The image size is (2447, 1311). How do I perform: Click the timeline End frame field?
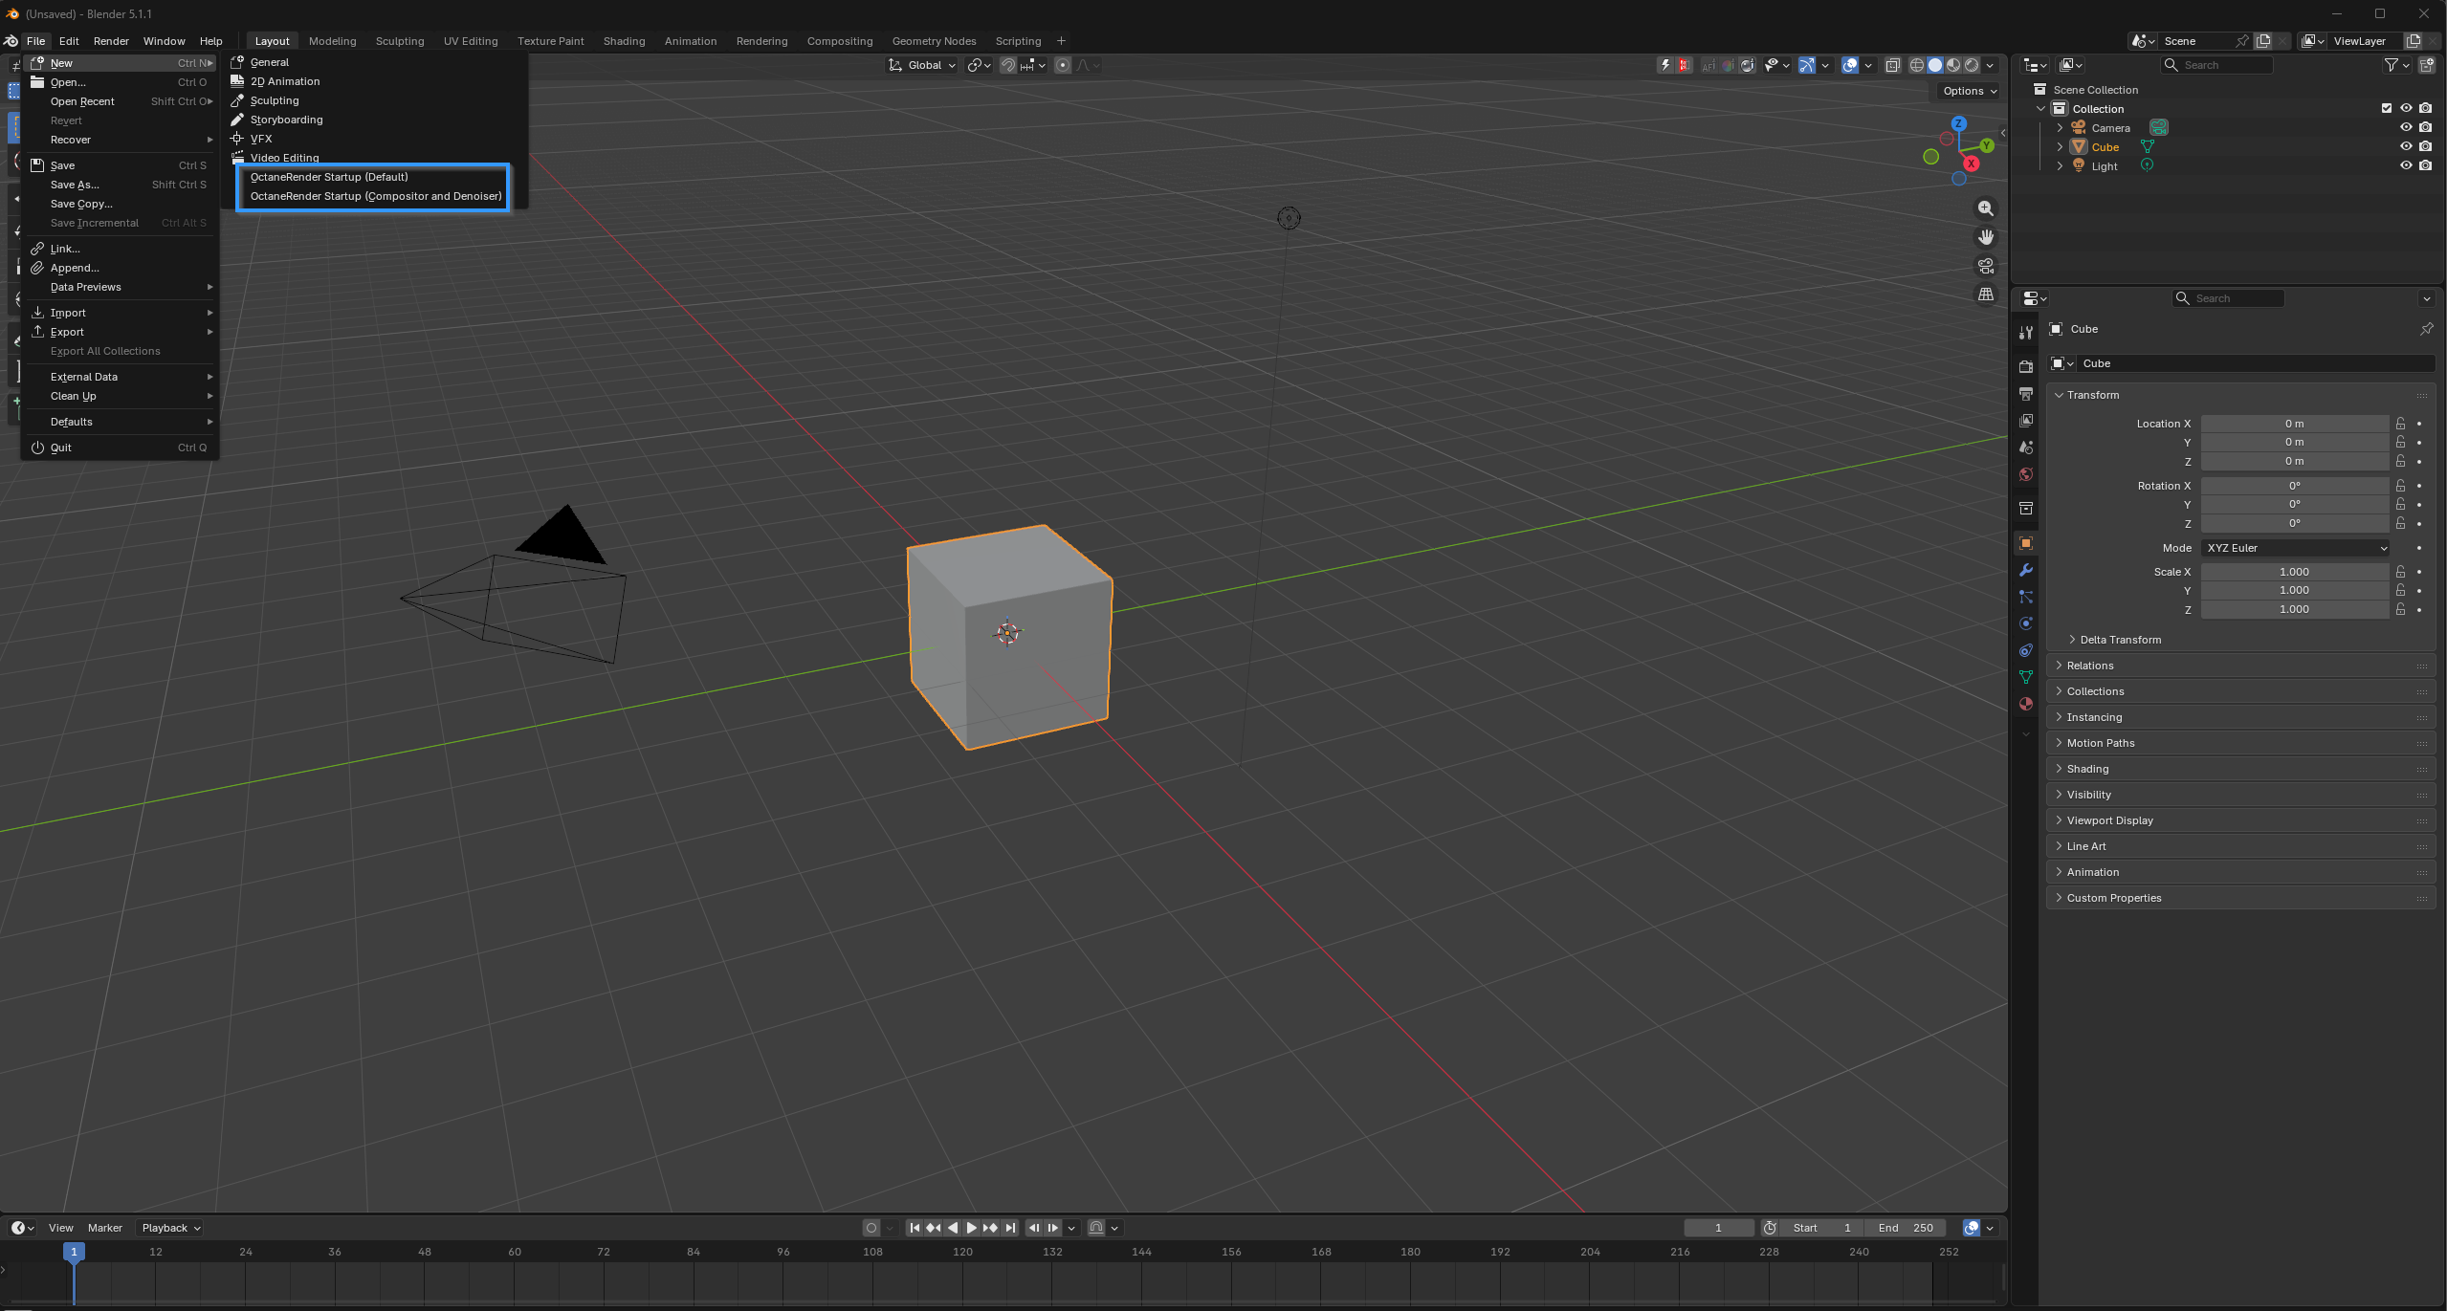(x=1905, y=1228)
